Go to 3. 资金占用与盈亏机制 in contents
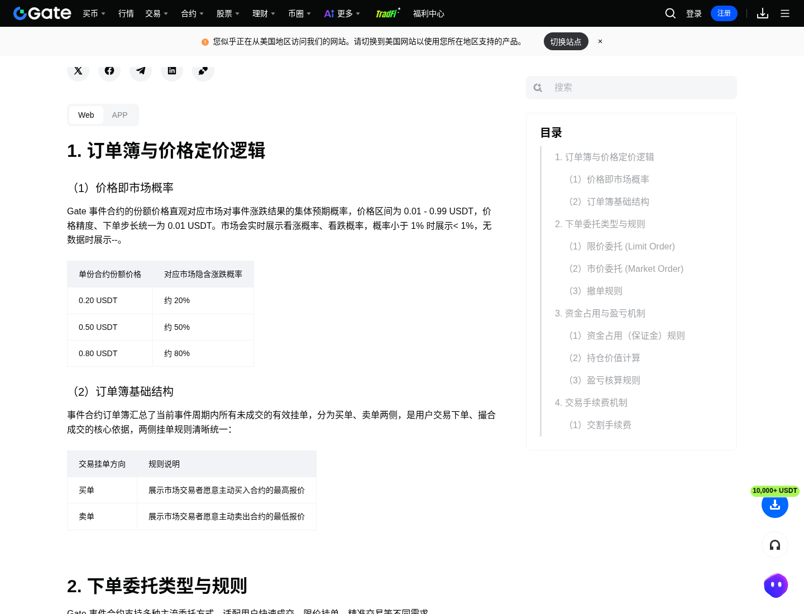 pos(600,313)
